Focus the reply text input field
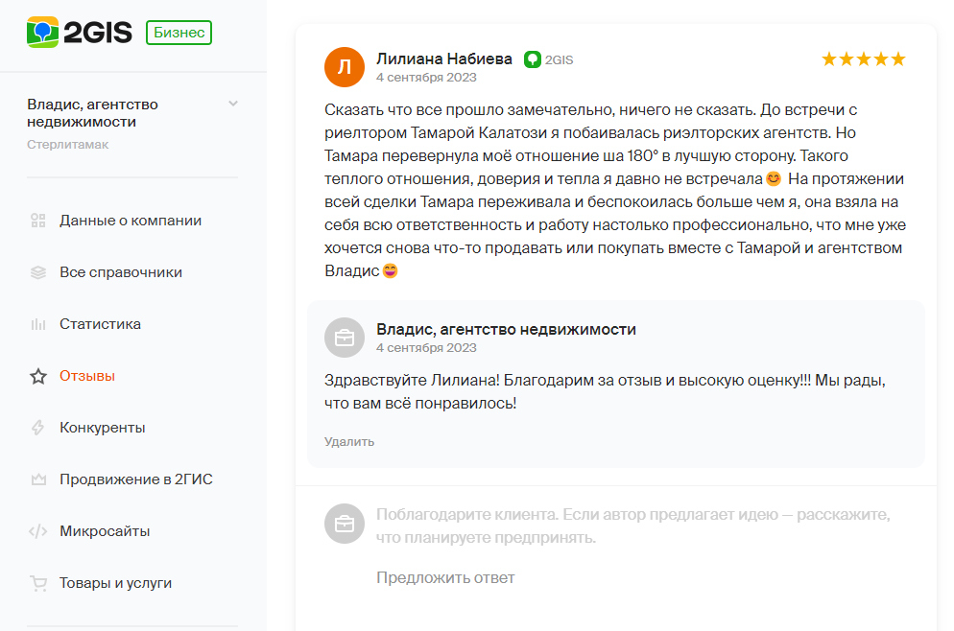The height and width of the screenshot is (631, 954). coord(633,526)
